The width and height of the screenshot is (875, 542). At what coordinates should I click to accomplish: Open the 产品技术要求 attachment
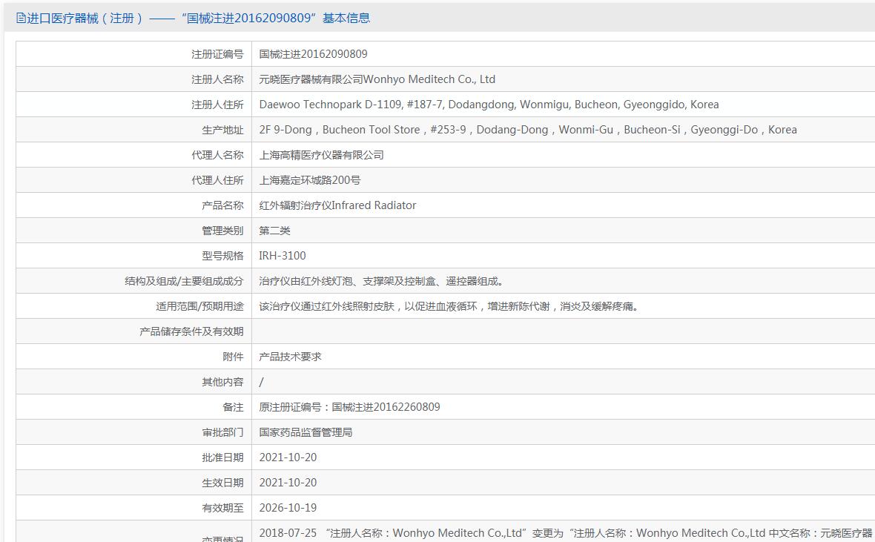point(290,357)
